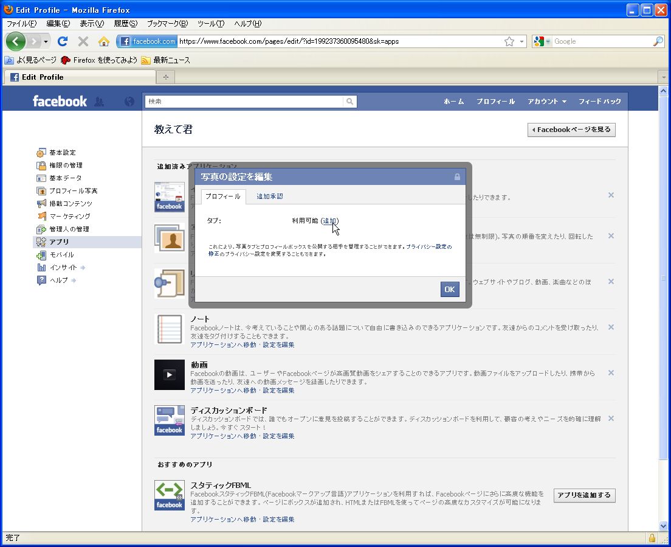Click the Facebook 検索 input field
The image size is (671, 547).
tap(244, 102)
